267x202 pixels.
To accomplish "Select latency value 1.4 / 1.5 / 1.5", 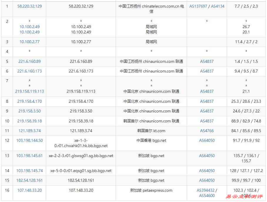I will pos(246,62).
